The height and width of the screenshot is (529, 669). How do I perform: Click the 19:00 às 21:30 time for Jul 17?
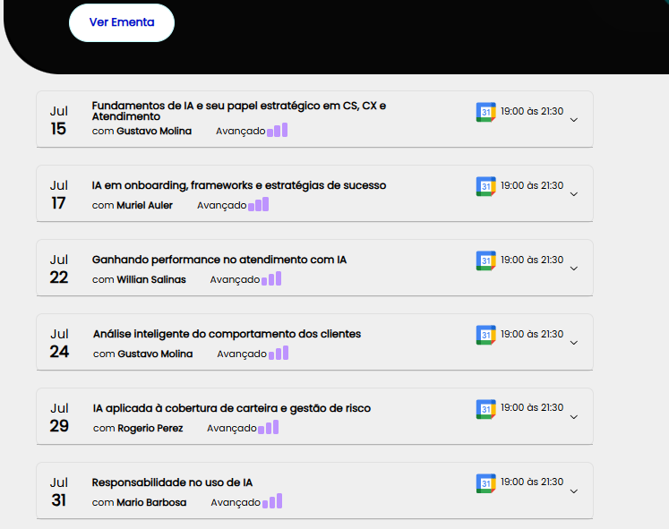[532, 185]
